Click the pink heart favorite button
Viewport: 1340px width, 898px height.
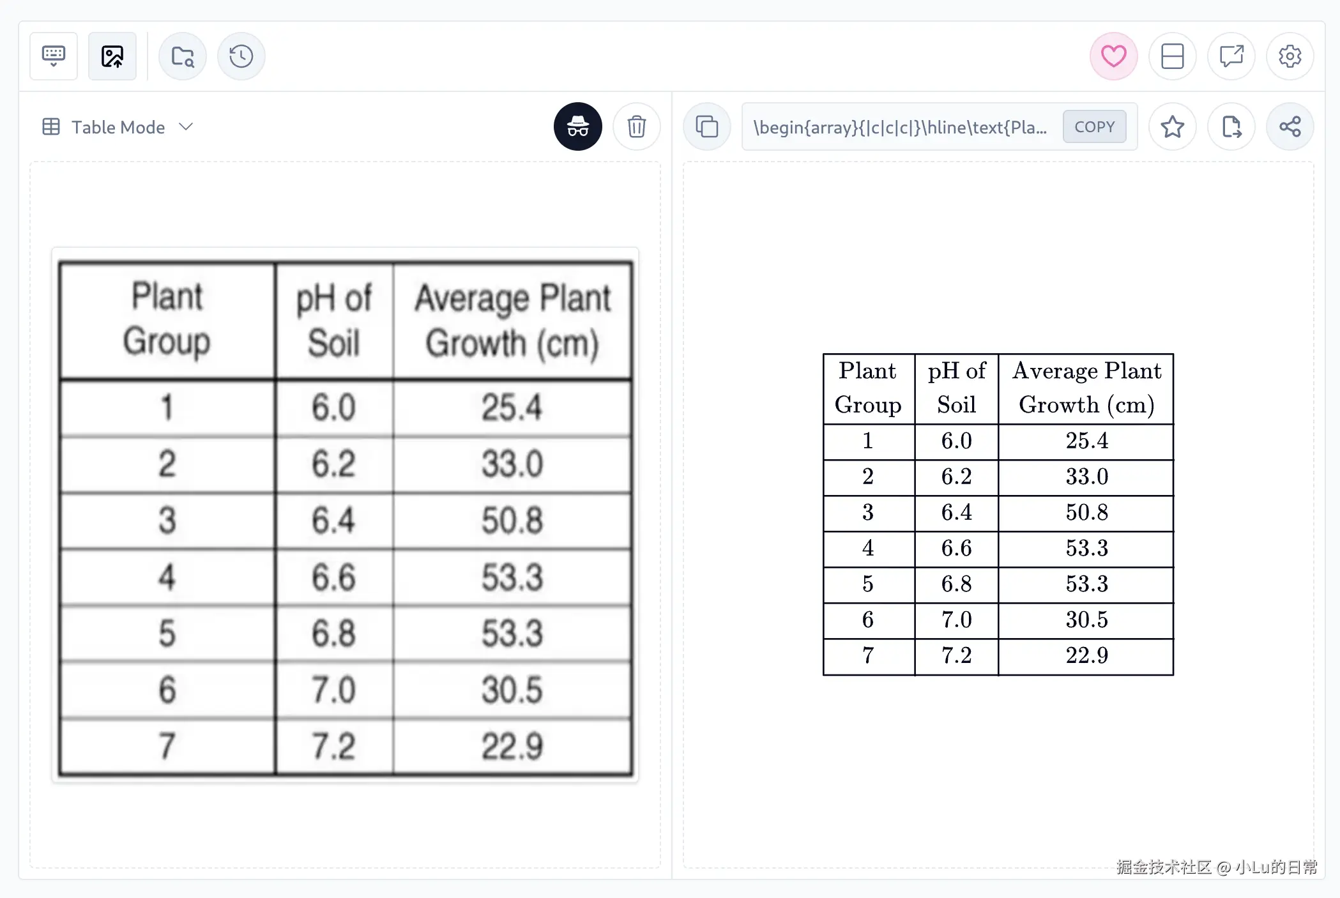pyautogui.click(x=1113, y=56)
